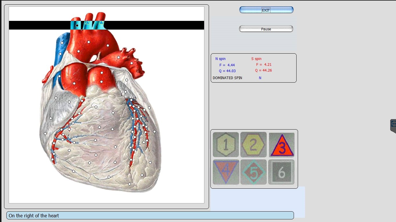Select the black scan point in the cyan band
396x222 pixels.
click(77, 26)
